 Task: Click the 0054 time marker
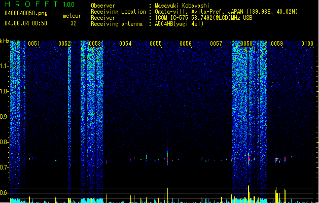125,44
